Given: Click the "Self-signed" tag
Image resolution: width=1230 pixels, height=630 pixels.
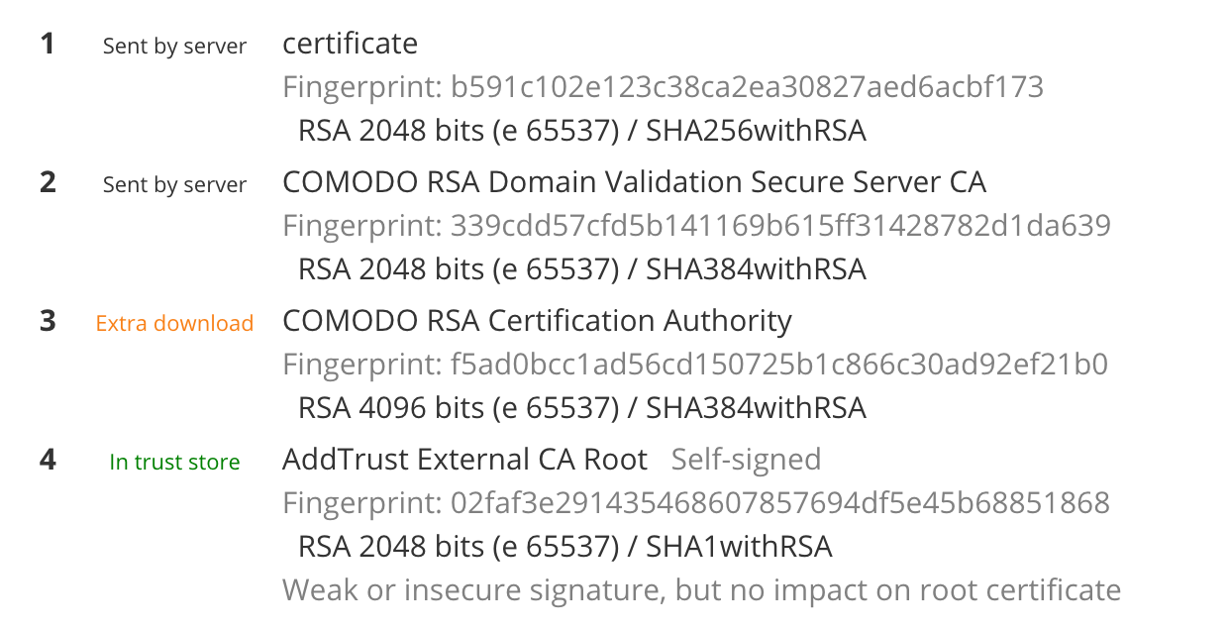Looking at the screenshot, I should (x=746, y=460).
